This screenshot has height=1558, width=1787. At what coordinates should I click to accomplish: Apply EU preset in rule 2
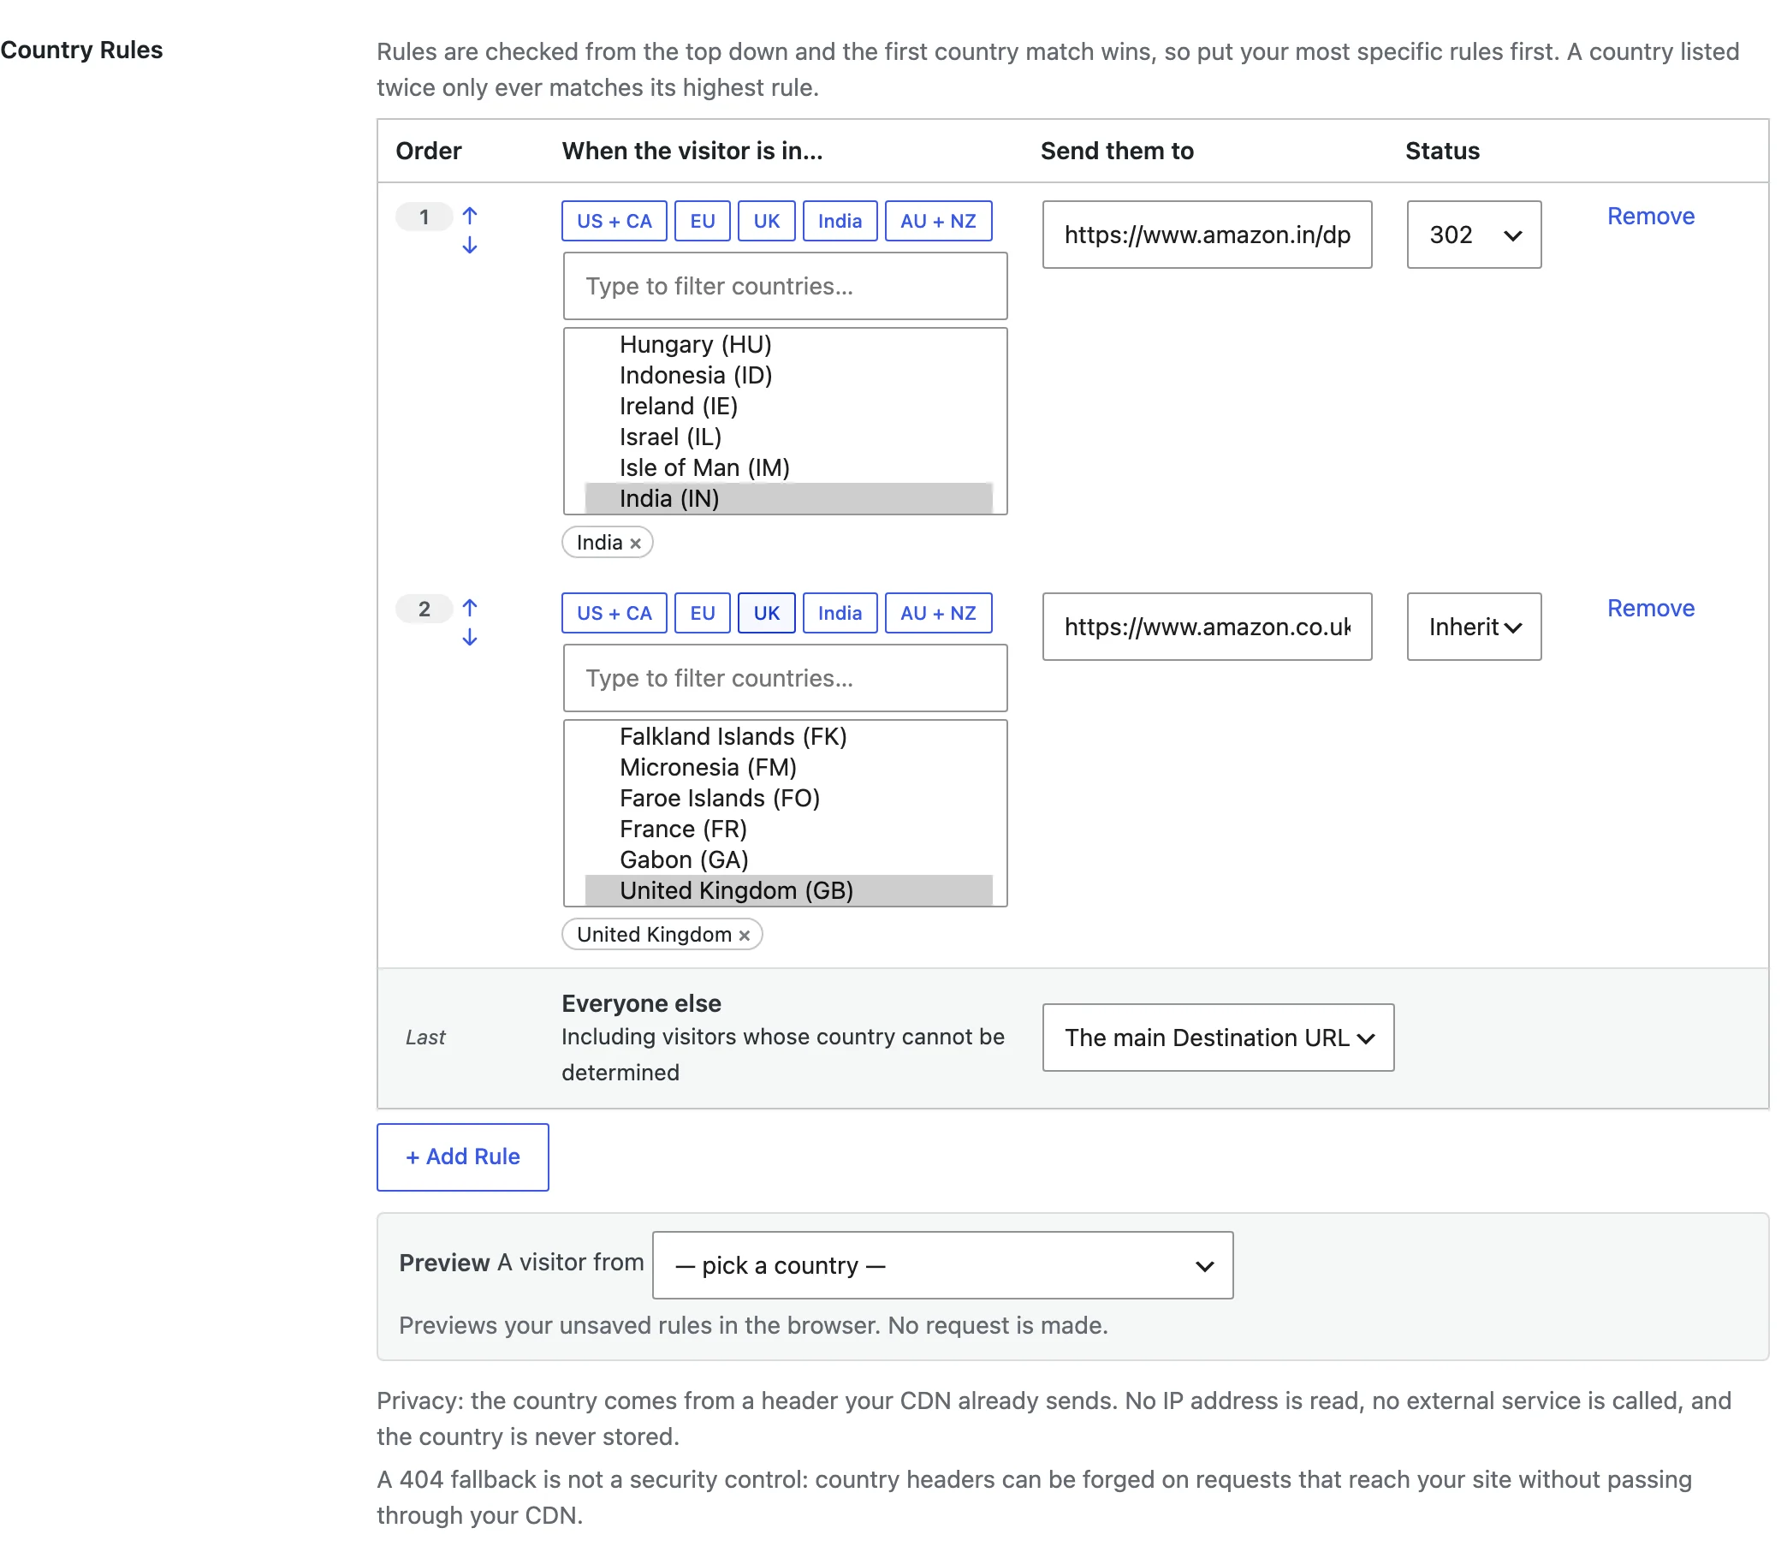click(703, 613)
